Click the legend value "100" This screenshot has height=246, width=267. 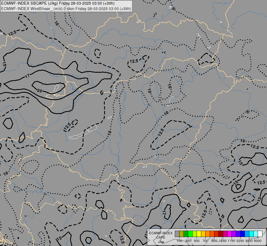tap(179, 241)
